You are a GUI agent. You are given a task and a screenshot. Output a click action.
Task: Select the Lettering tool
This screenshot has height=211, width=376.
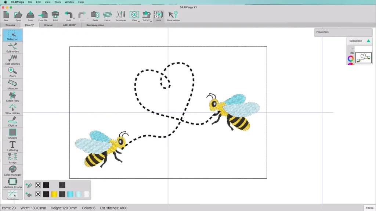pos(12,146)
